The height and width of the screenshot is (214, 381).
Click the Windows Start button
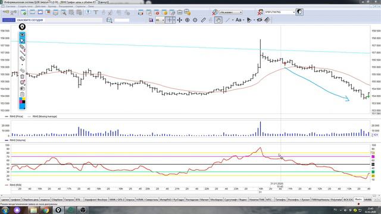coord(5,210)
